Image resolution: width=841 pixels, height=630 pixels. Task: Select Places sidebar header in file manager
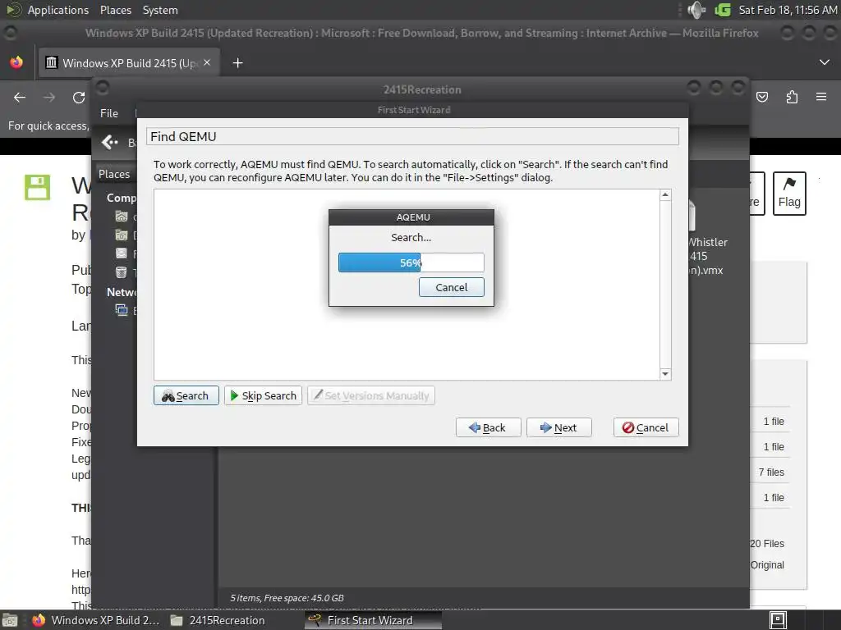114,174
